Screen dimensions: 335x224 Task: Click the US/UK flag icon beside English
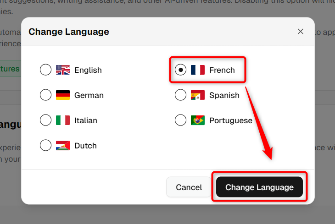click(x=63, y=70)
